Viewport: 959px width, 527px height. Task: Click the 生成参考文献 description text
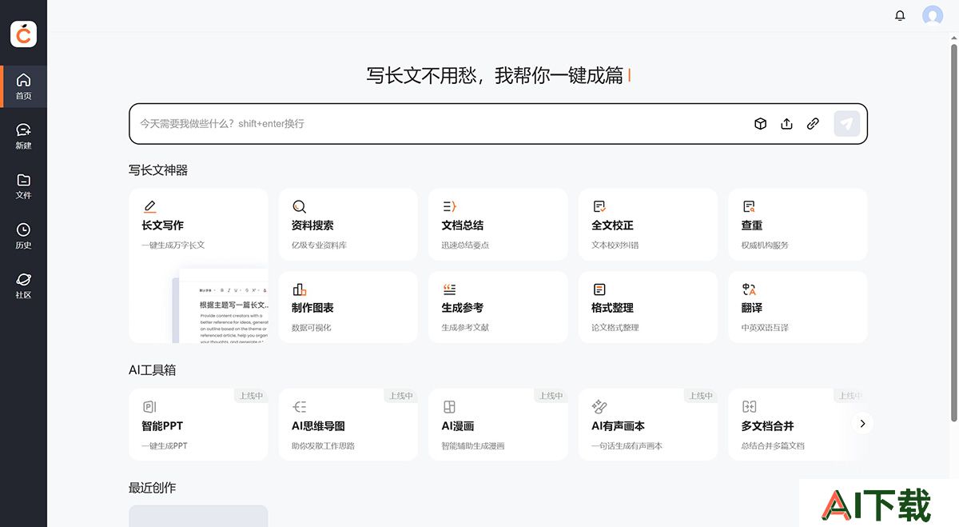point(465,328)
